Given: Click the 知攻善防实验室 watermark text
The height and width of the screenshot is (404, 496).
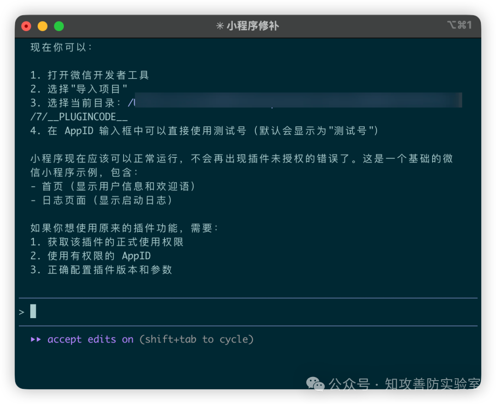Looking at the screenshot, I should (432, 384).
